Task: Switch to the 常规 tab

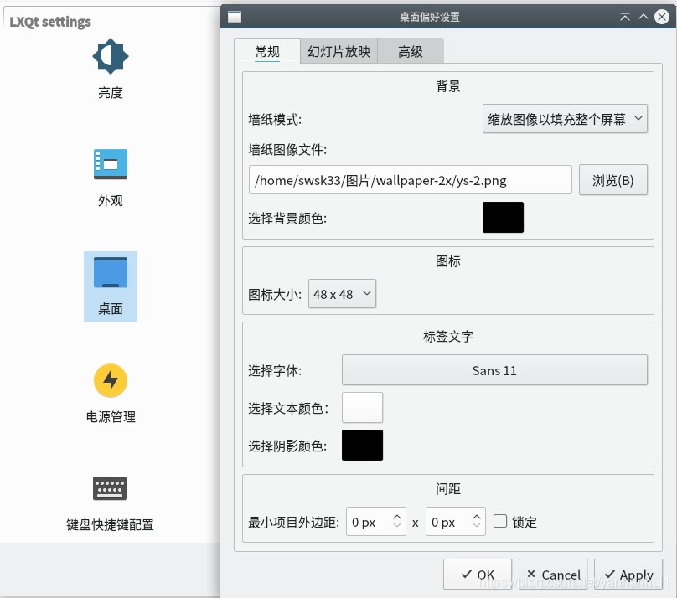Action: pos(267,51)
